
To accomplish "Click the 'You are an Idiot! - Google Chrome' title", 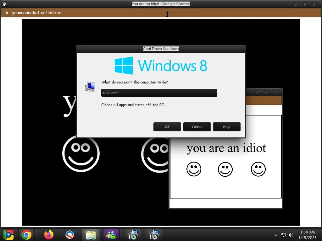I will pyautogui.click(x=161, y=4).
